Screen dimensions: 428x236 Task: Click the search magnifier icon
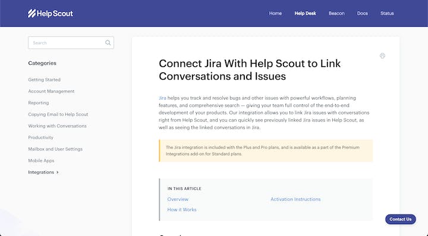108,43
